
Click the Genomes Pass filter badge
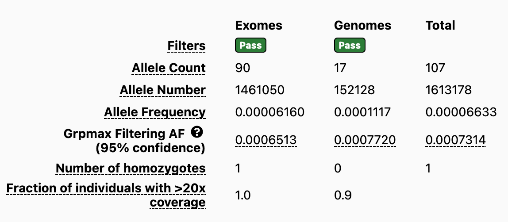[x=350, y=45]
